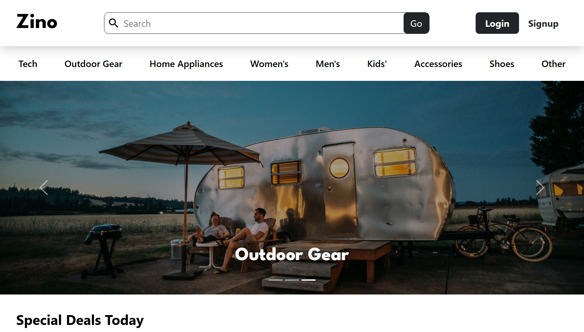
Task: Open the Kids' category
Action: (377, 64)
